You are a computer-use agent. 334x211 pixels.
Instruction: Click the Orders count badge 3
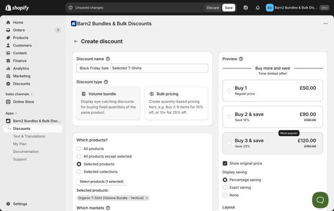point(58,30)
